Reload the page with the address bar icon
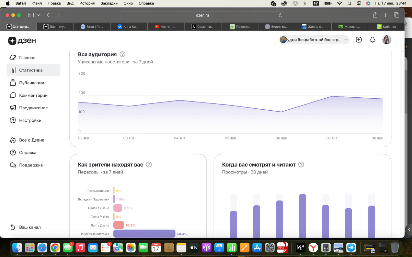Viewport: 412px width, 257px height. pyautogui.click(x=281, y=15)
